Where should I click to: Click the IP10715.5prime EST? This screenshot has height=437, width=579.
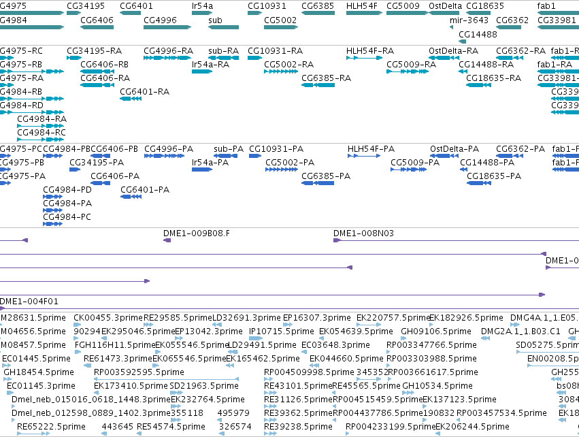[256, 338]
